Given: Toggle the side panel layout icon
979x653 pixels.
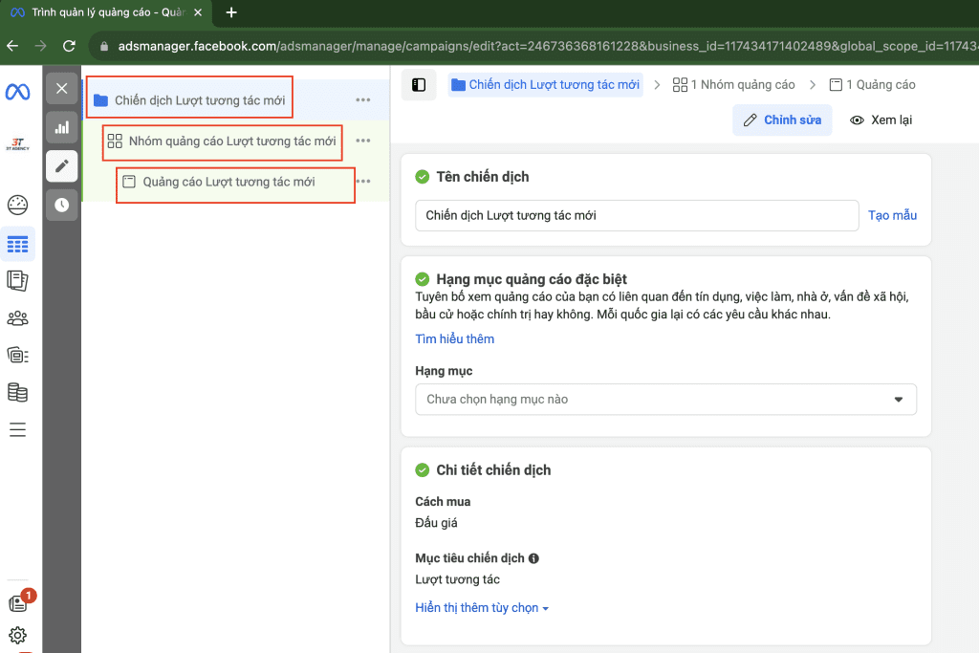Looking at the screenshot, I should (419, 85).
